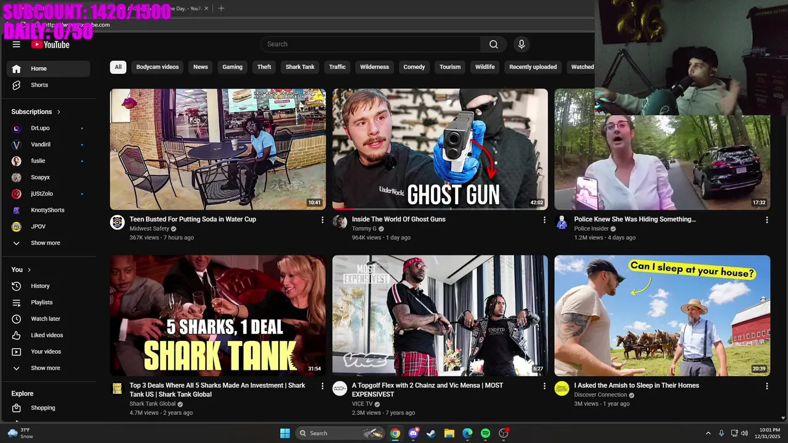
Task: Open JPOV subscription channel
Action: pyautogui.click(x=49, y=226)
